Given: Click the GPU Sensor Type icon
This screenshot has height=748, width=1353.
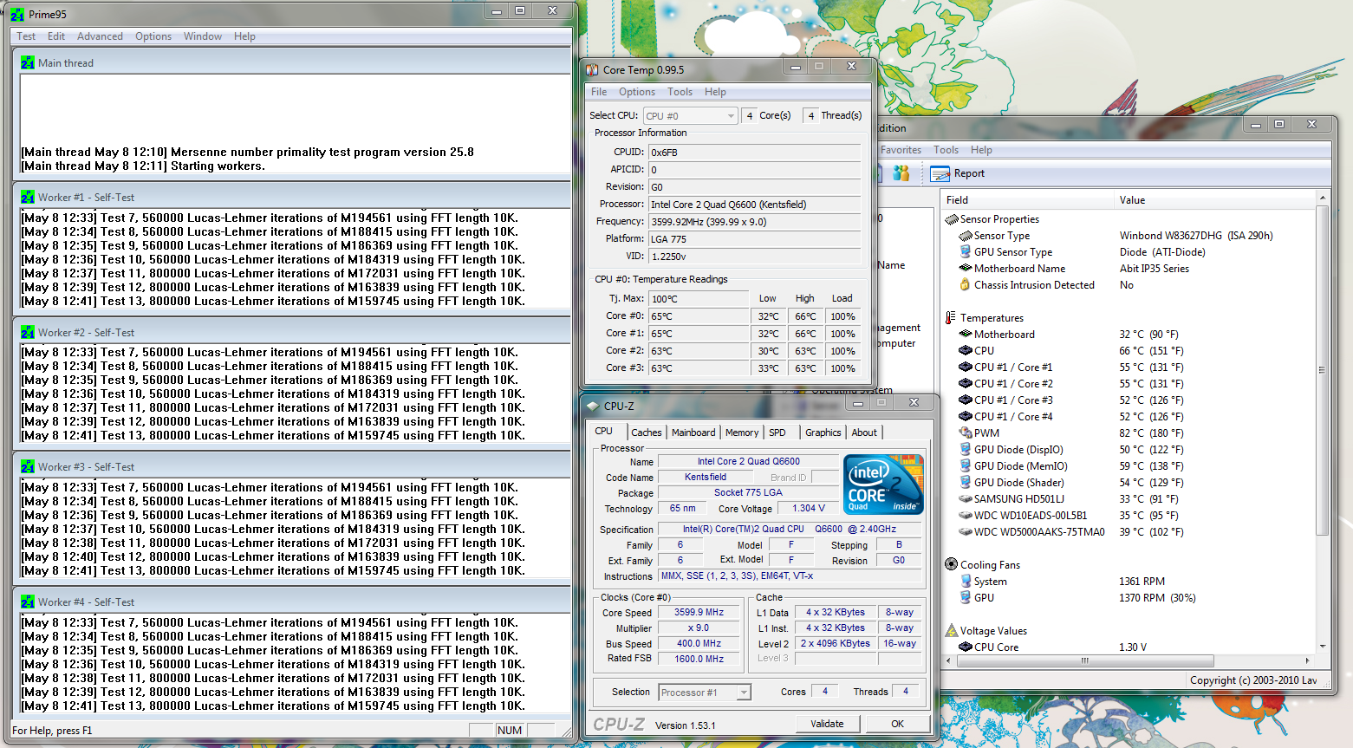Looking at the screenshot, I should (x=966, y=251).
